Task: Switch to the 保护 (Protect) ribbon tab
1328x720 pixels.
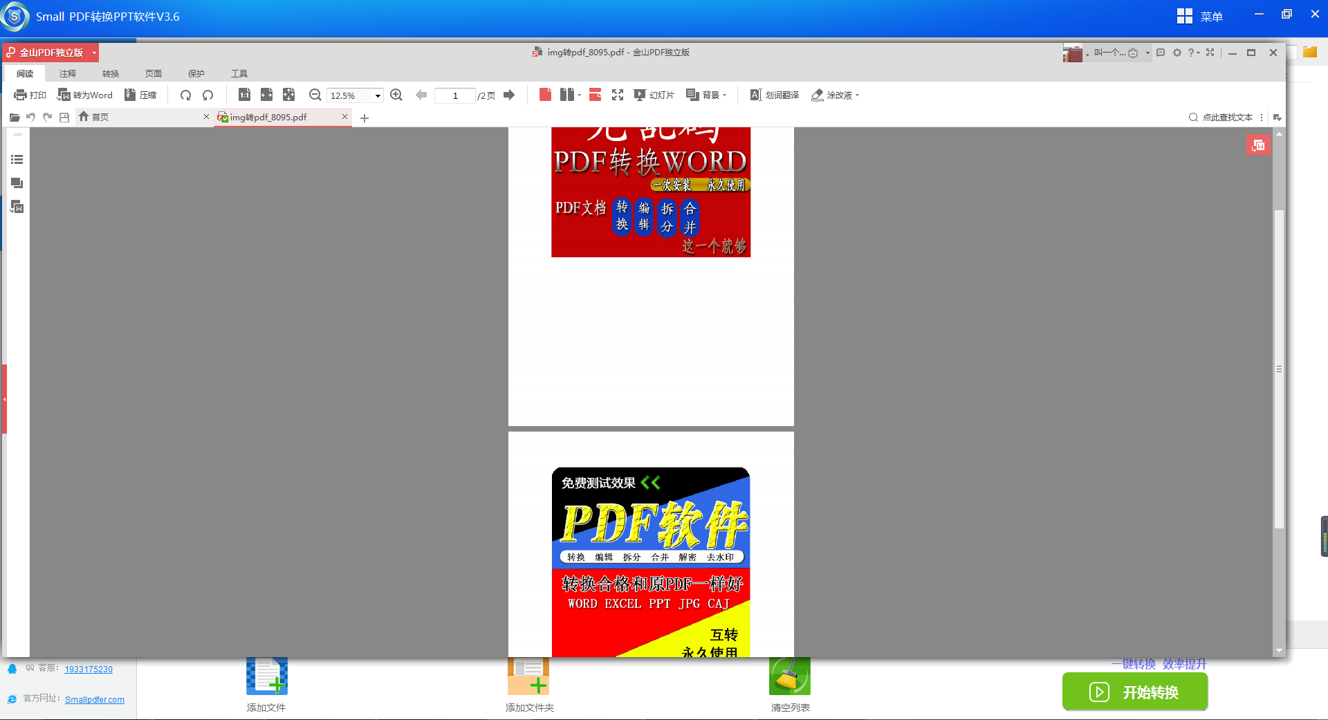Action: point(196,73)
